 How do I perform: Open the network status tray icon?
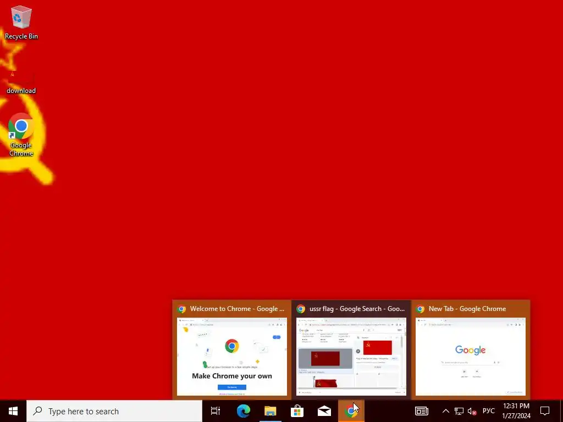click(459, 411)
